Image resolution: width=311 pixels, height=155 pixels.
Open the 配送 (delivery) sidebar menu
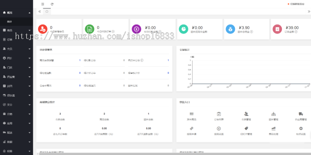[17, 133]
